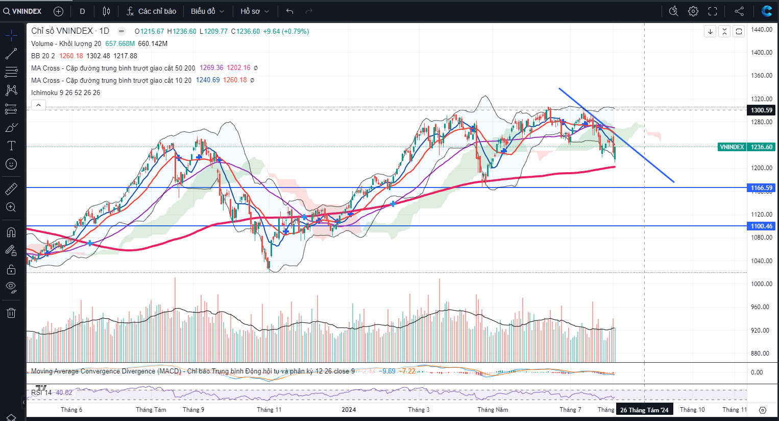Viewport: 779px width, 421px height.
Task: Click the 2024 year marker on time axis
Action: [x=349, y=410]
